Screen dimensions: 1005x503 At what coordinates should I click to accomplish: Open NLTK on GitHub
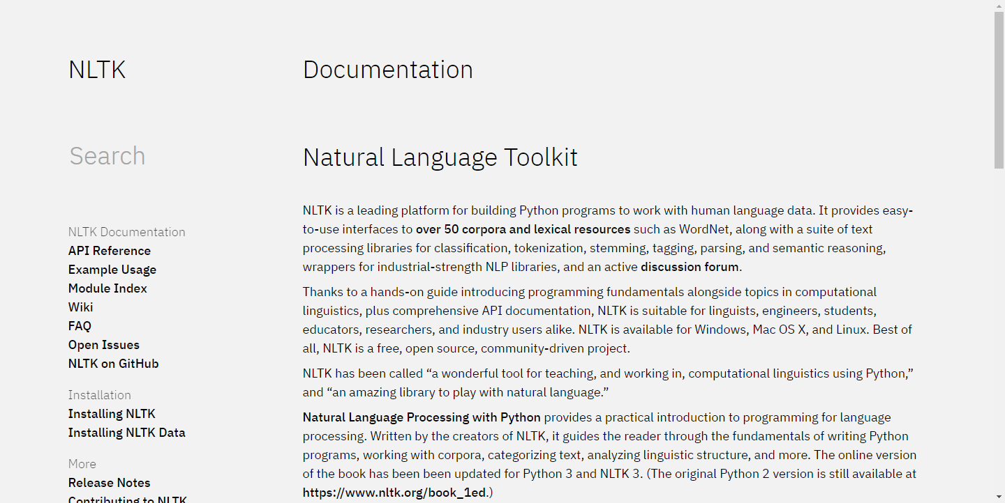[114, 364]
